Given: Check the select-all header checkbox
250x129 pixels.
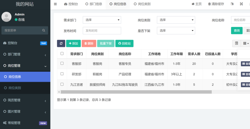Looking at the screenshot, I should point(62,54).
